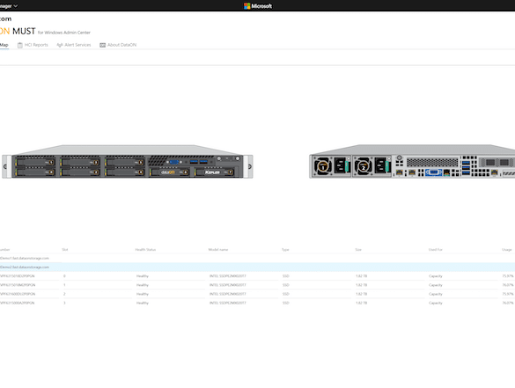Switch to the HCI Reports tab
515x388 pixels.
[x=33, y=45]
